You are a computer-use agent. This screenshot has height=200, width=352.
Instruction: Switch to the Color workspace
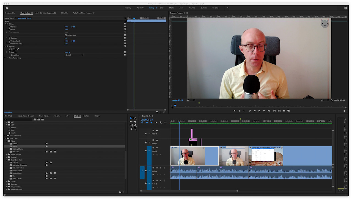162,8
